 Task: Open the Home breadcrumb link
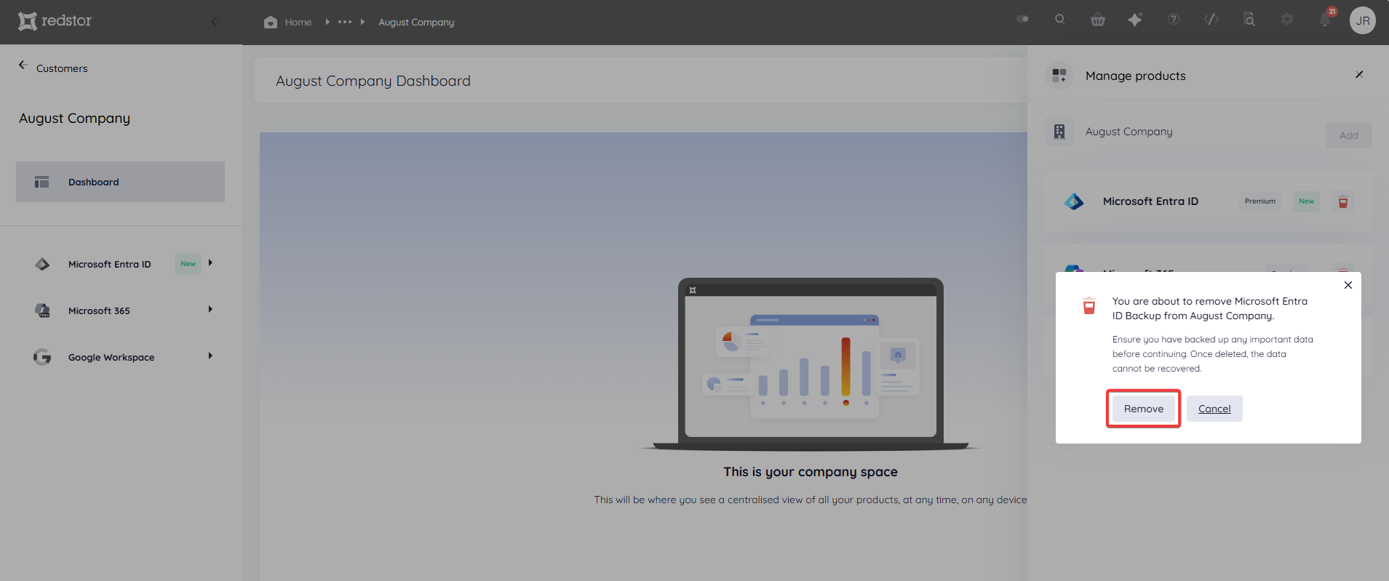point(298,22)
